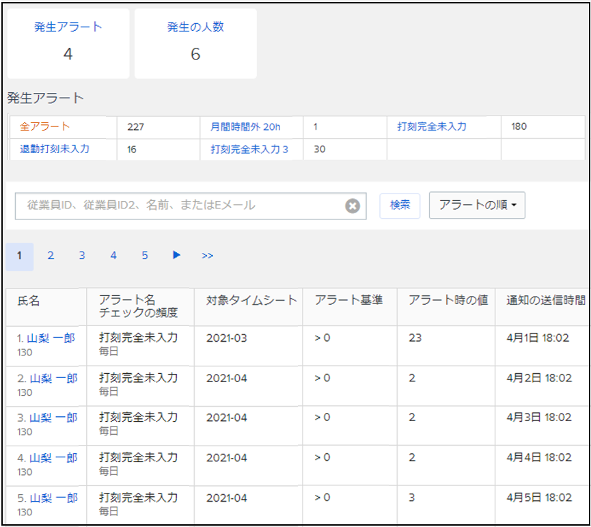
Task: Click the 発生の人数 summary card showing 6
Action: [x=195, y=43]
